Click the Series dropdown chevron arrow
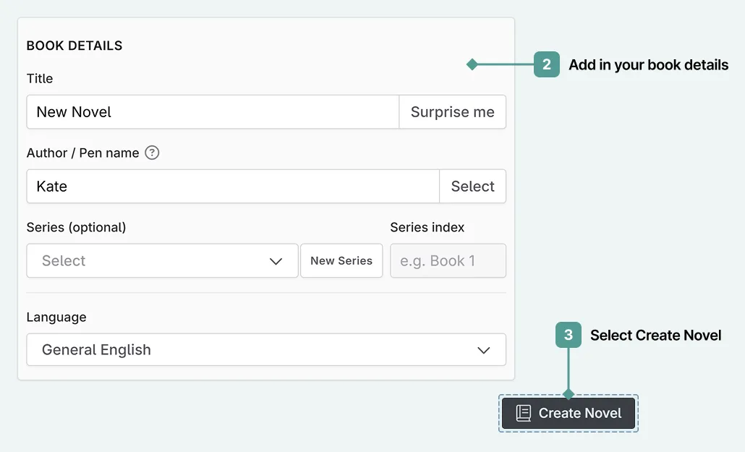Image resolution: width=745 pixels, height=452 pixels. tap(276, 260)
